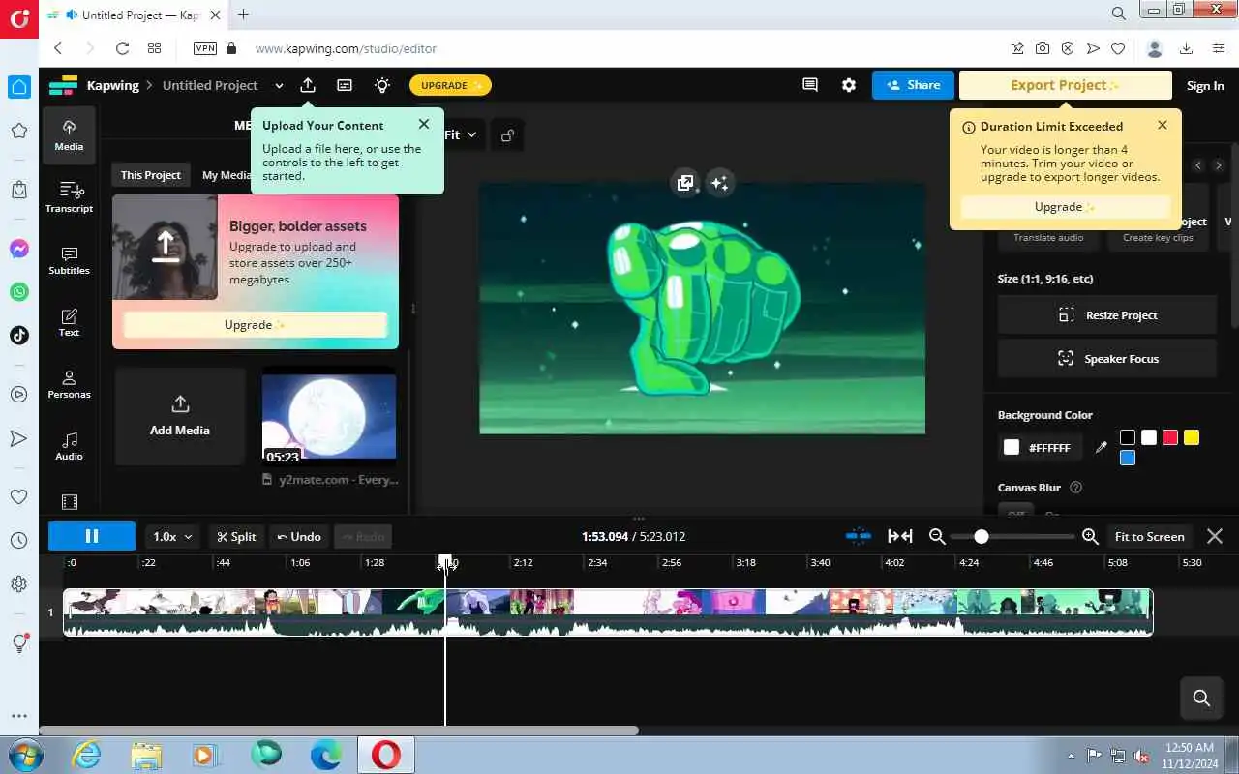Expand the Untitled Project name dropdown
The width and height of the screenshot is (1239, 774).
279,86
